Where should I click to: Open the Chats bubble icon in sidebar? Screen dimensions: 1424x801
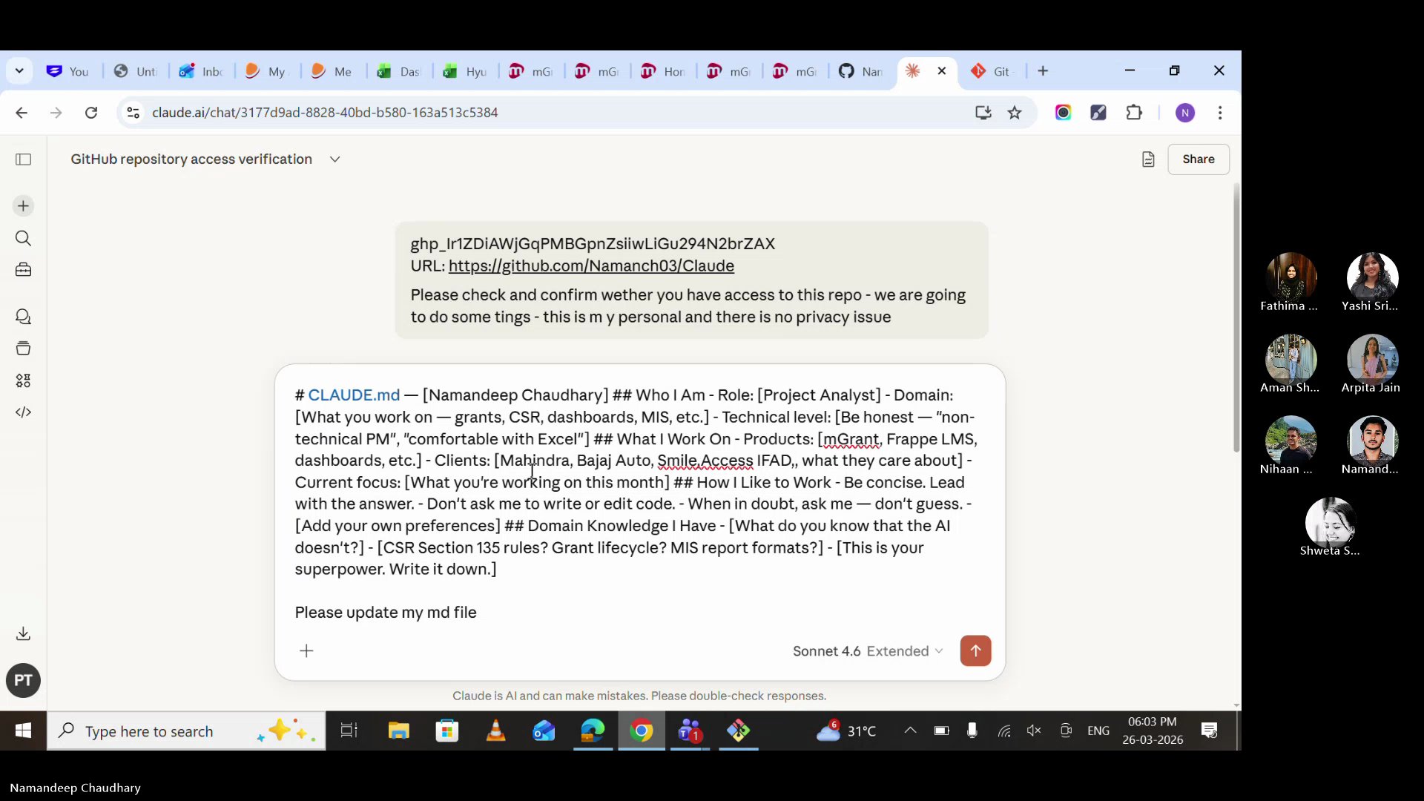pos(23,317)
